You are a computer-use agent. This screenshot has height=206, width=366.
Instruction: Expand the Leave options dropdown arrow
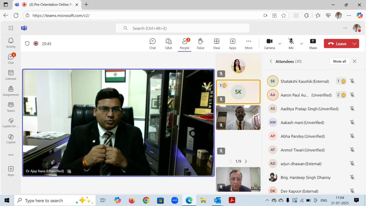pyautogui.click(x=354, y=44)
